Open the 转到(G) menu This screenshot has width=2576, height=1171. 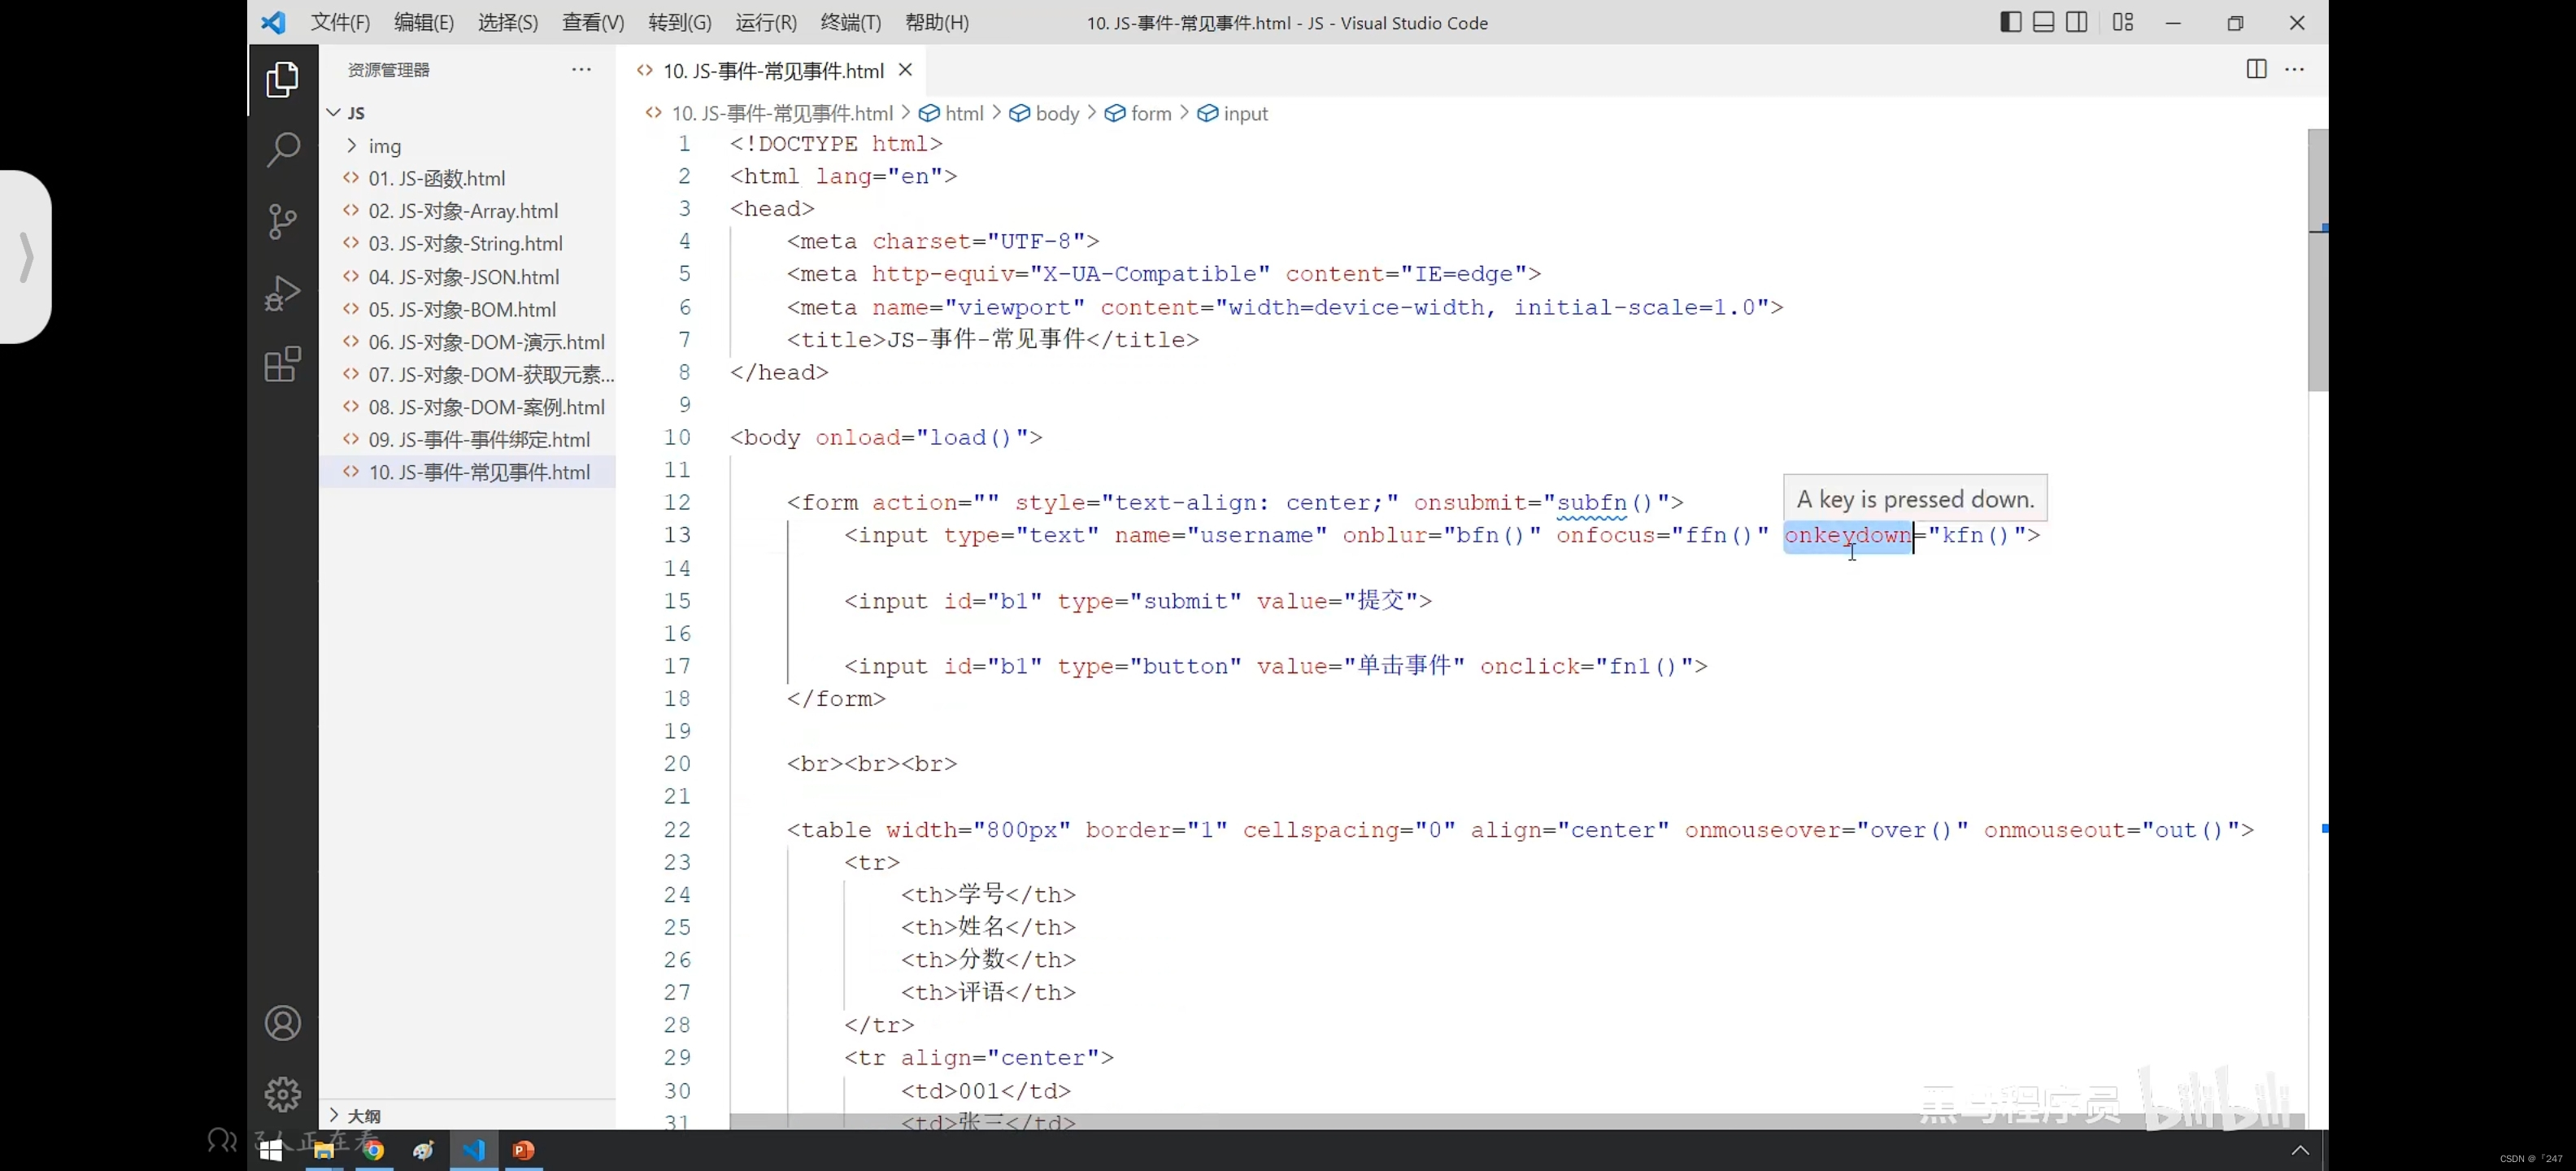point(679,22)
